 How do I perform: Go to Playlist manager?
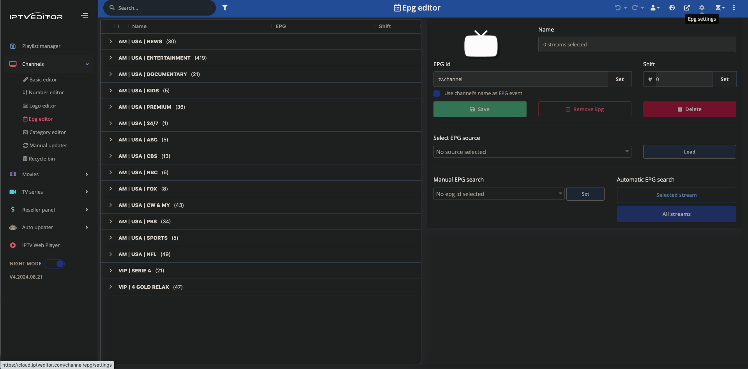click(x=41, y=46)
